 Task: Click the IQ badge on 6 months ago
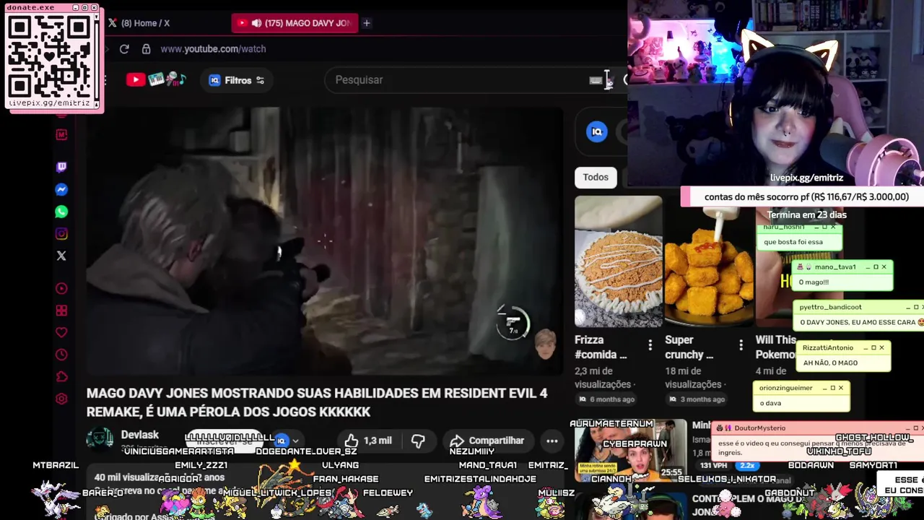[x=582, y=399]
